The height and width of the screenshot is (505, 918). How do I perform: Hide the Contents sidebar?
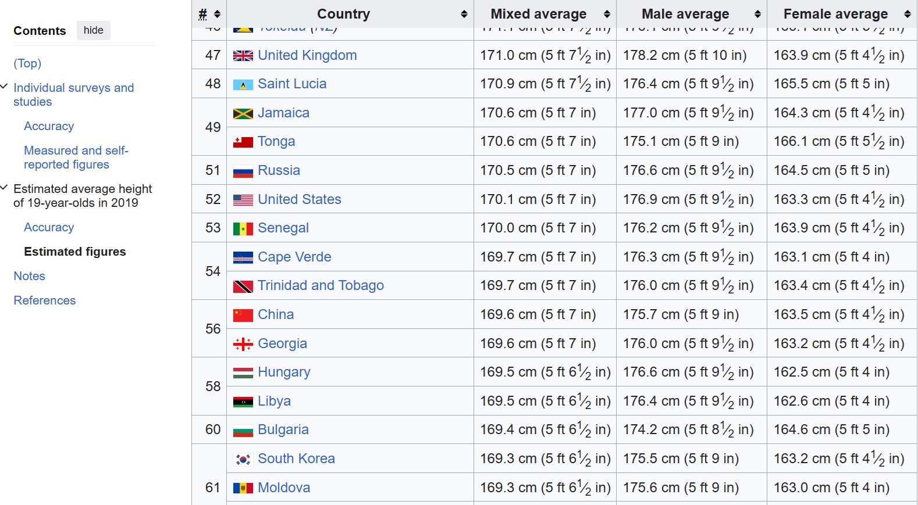pos(93,30)
